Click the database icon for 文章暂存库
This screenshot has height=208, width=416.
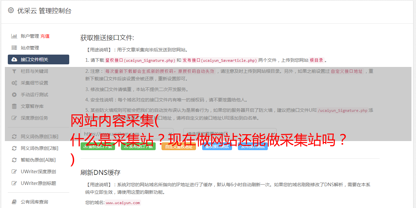tap(14, 106)
